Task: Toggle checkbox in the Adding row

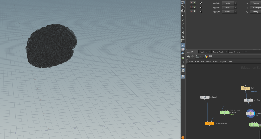Action: click(x=201, y=12)
